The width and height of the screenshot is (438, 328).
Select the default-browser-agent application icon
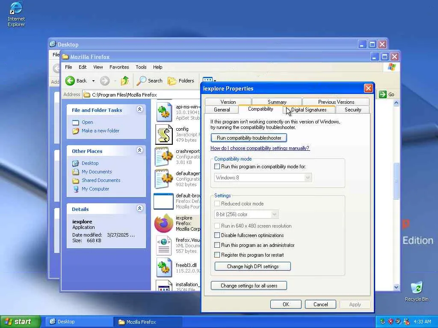point(163,201)
